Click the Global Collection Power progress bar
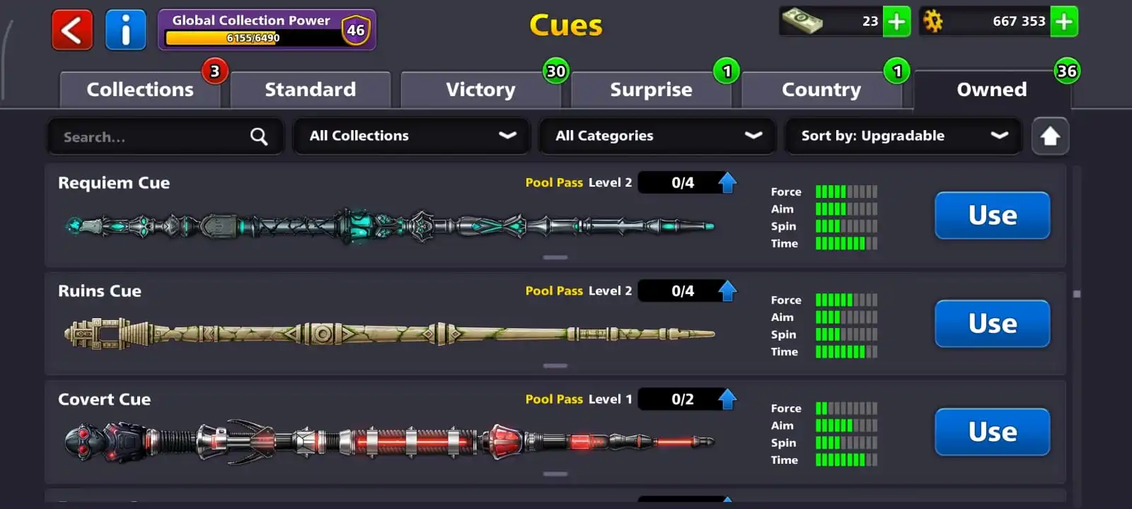 253,38
